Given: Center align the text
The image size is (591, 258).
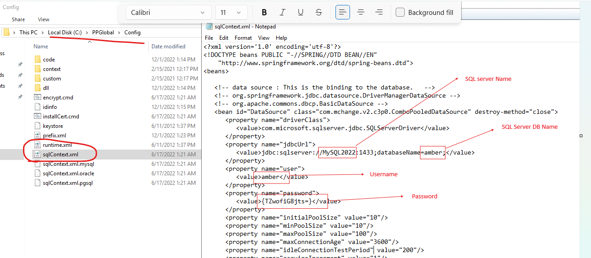Looking at the screenshot, I should point(361,12).
